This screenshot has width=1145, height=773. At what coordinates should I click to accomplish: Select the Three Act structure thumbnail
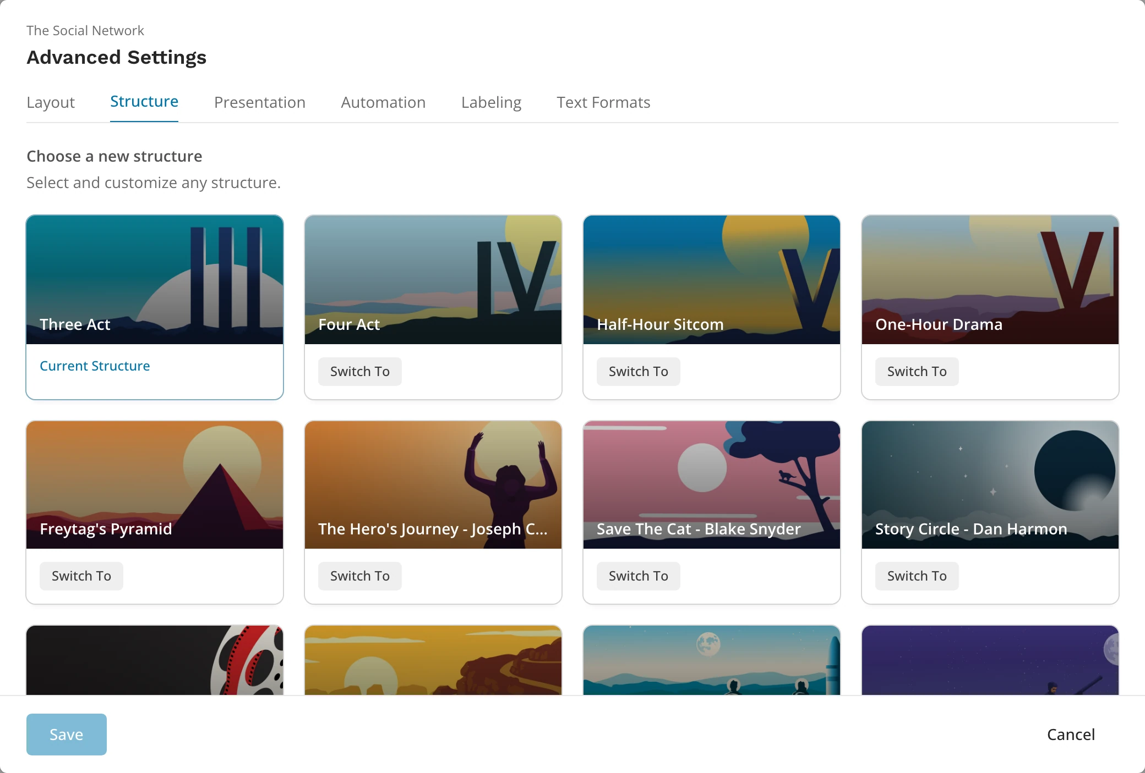click(x=155, y=280)
